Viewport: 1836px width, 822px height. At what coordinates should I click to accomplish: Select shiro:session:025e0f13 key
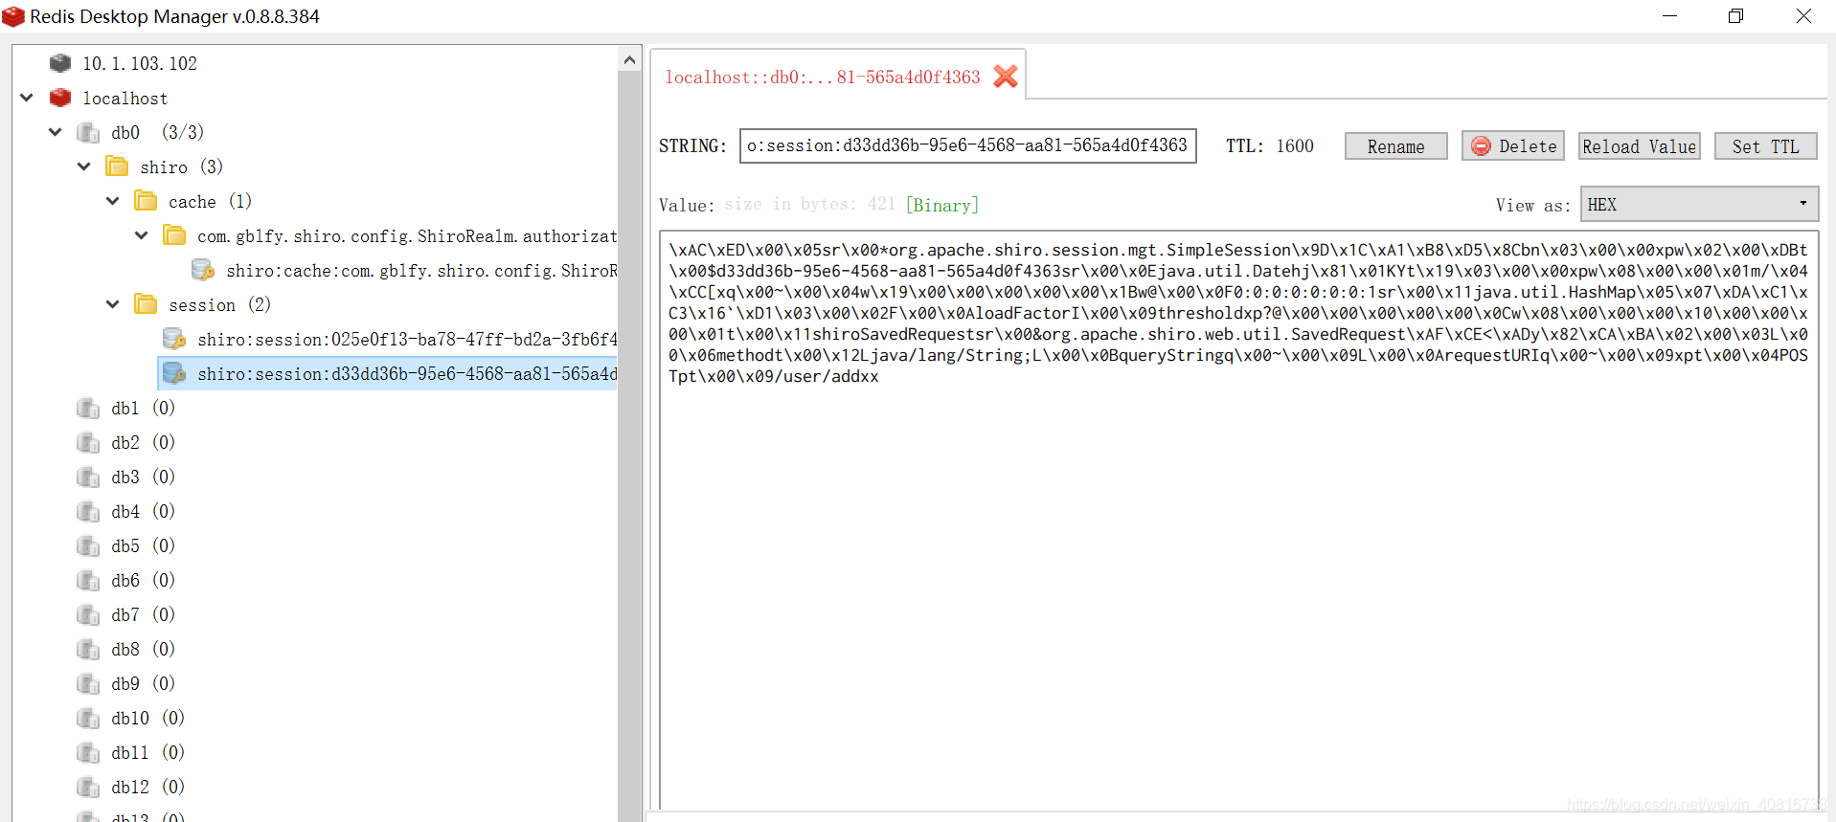click(x=407, y=339)
